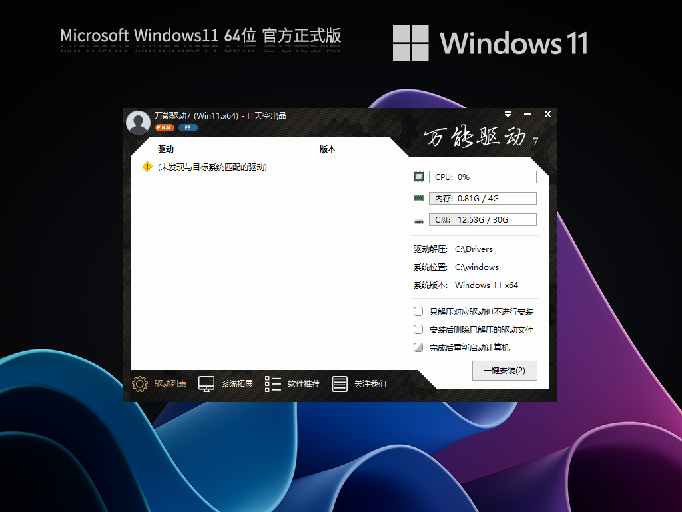Click the yellow warning icon in driver list

pos(146,167)
